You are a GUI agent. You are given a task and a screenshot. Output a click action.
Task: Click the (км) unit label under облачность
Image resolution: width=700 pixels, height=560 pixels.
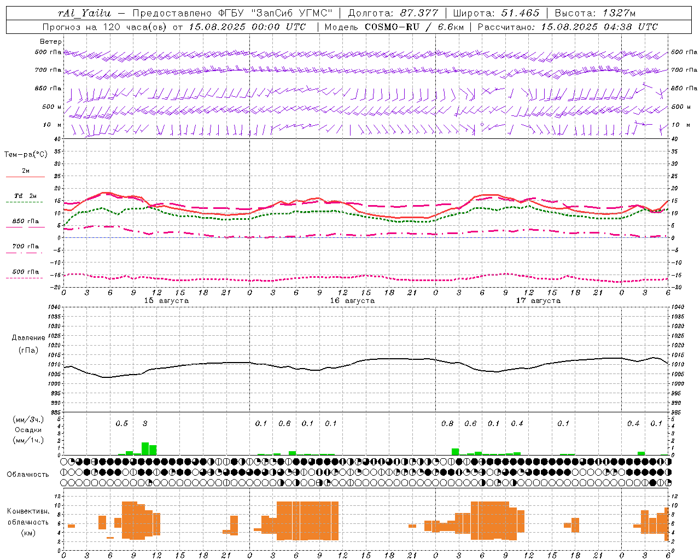pyautogui.click(x=28, y=533)
